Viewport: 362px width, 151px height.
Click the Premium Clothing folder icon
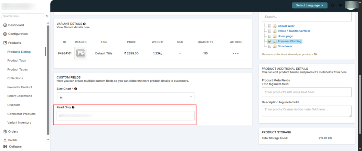click(x=275, y=41)
